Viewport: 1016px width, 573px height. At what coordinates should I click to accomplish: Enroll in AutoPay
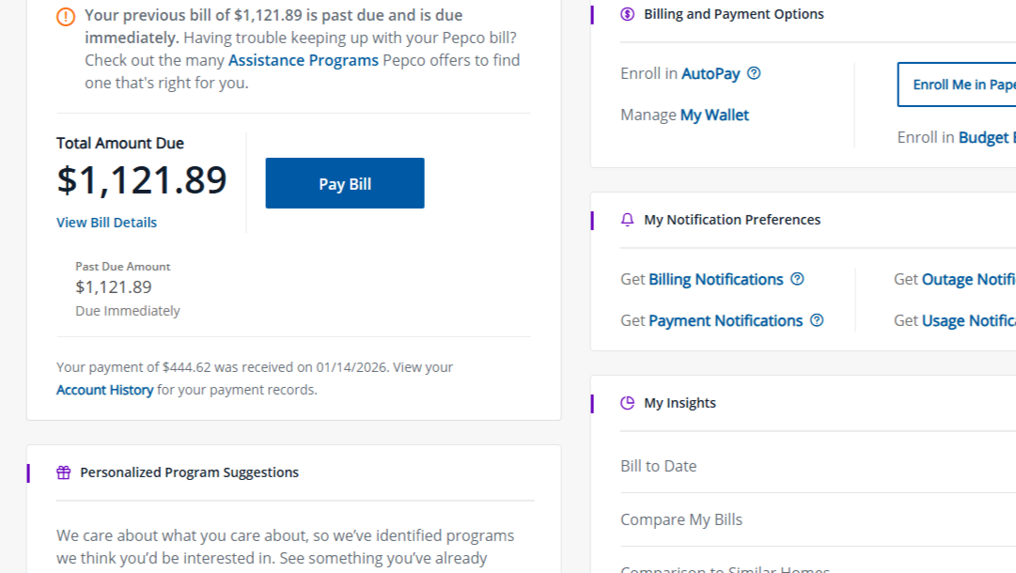click(713, 72)
